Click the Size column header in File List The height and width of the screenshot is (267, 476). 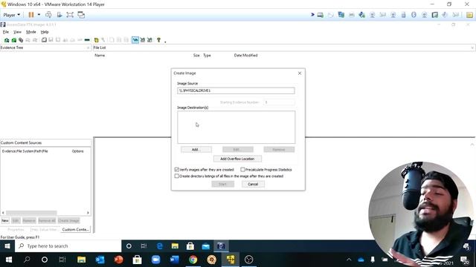[196, 56]
